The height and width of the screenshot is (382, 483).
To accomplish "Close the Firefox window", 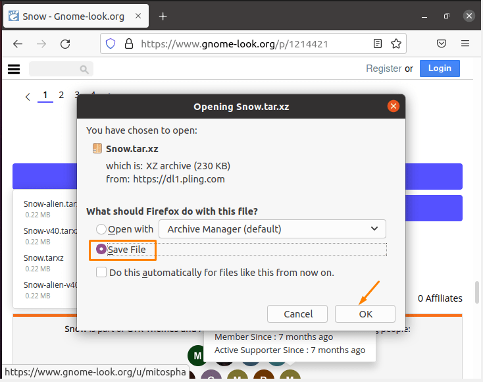I will 469,16.
